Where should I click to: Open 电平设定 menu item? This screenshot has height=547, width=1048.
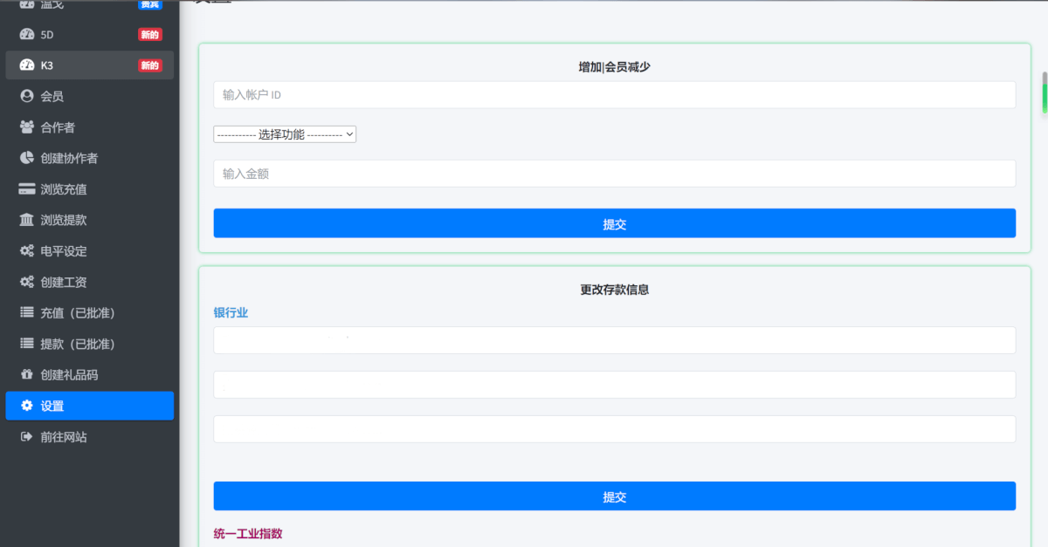(63, 251)
